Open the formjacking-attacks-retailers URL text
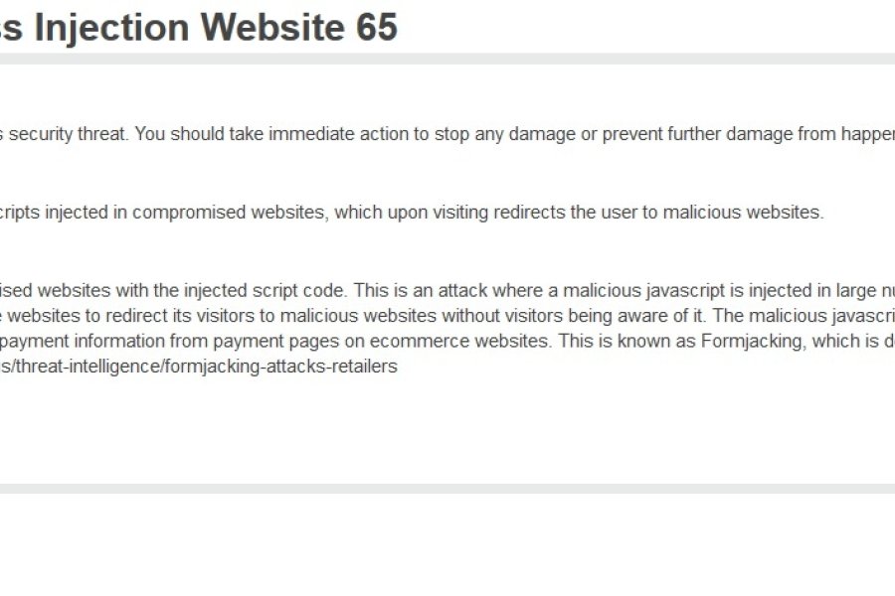 (199, 367)
